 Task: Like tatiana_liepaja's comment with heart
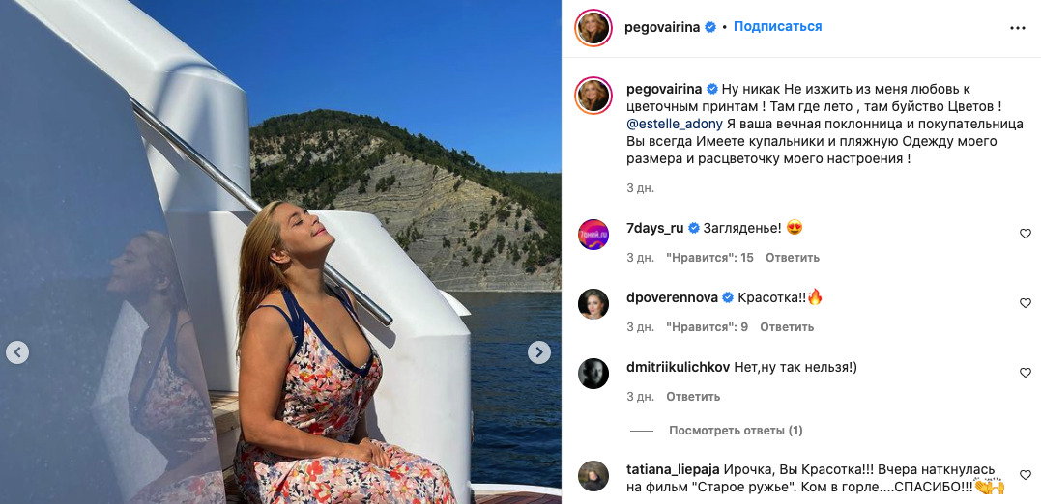click(x=1026, y=475)
